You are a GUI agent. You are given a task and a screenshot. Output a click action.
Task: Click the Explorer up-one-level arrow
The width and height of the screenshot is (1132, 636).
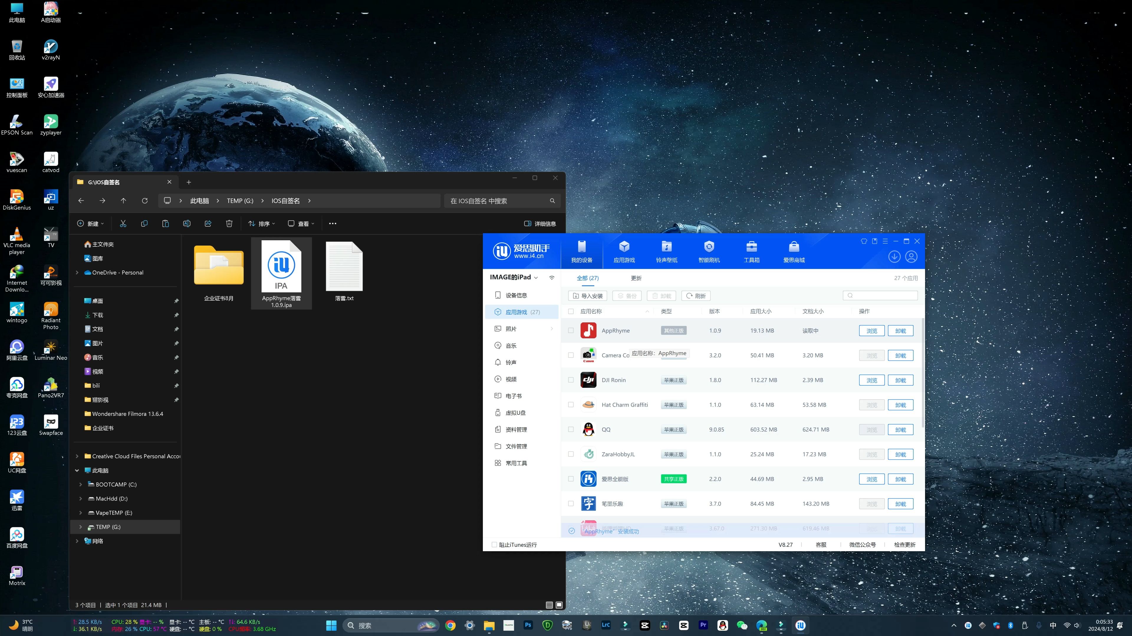point(124,201)
